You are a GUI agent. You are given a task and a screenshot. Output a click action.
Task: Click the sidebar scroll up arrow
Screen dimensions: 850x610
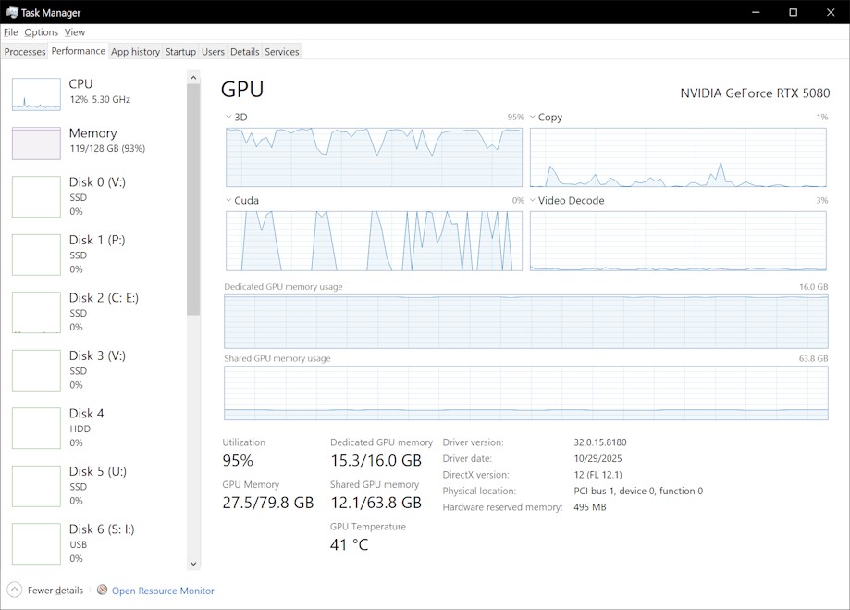[193, 78]
